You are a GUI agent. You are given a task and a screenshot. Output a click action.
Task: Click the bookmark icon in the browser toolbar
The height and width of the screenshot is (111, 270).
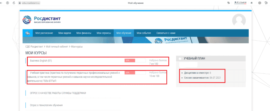point(252,3)
